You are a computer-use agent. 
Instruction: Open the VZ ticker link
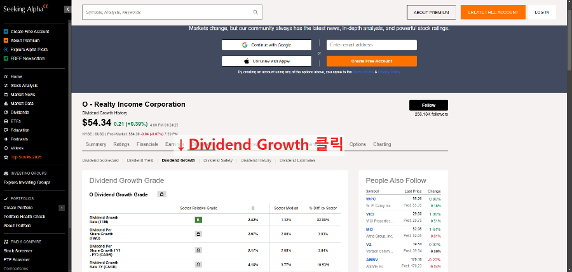click(369, 245)
